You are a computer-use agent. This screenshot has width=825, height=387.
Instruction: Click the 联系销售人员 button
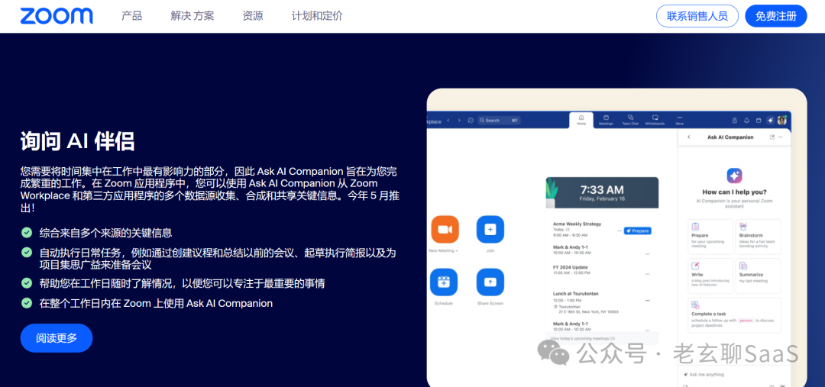(x=697, y=16)
